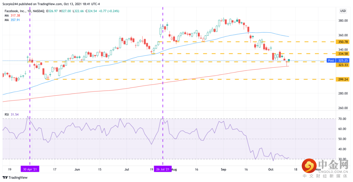
Task: Select the 26 Jul '21 date marker
Action: [163, 169]
